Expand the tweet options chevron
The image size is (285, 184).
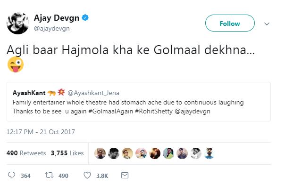[267, 24]
